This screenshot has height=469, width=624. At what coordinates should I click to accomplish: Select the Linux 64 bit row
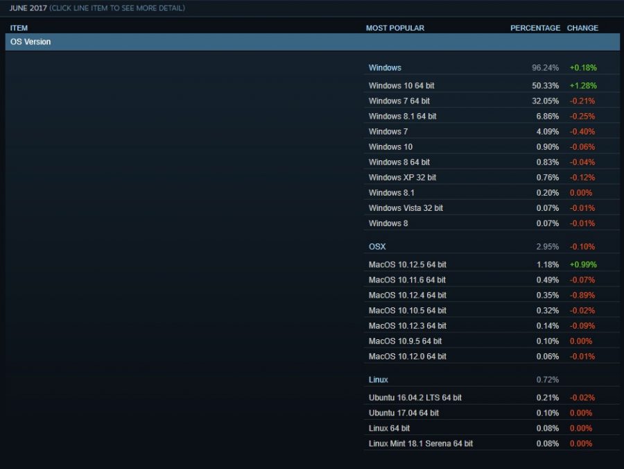[x=492, y=428]
